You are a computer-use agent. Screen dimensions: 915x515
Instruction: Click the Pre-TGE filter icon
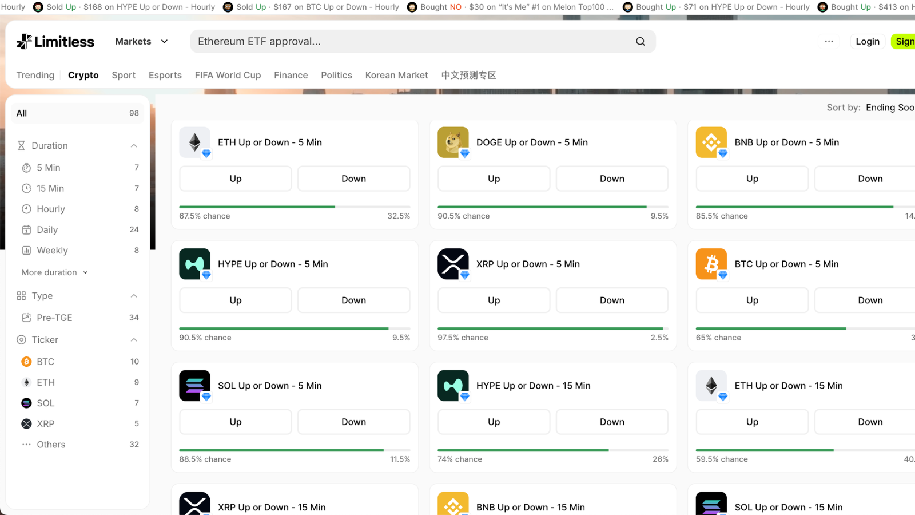[x=26, y=318]
